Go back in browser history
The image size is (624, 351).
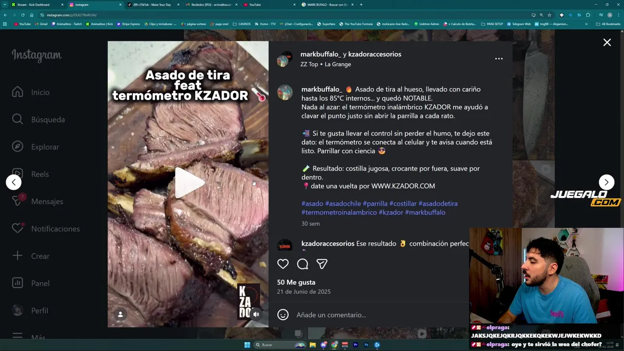(x=5, y=15)
